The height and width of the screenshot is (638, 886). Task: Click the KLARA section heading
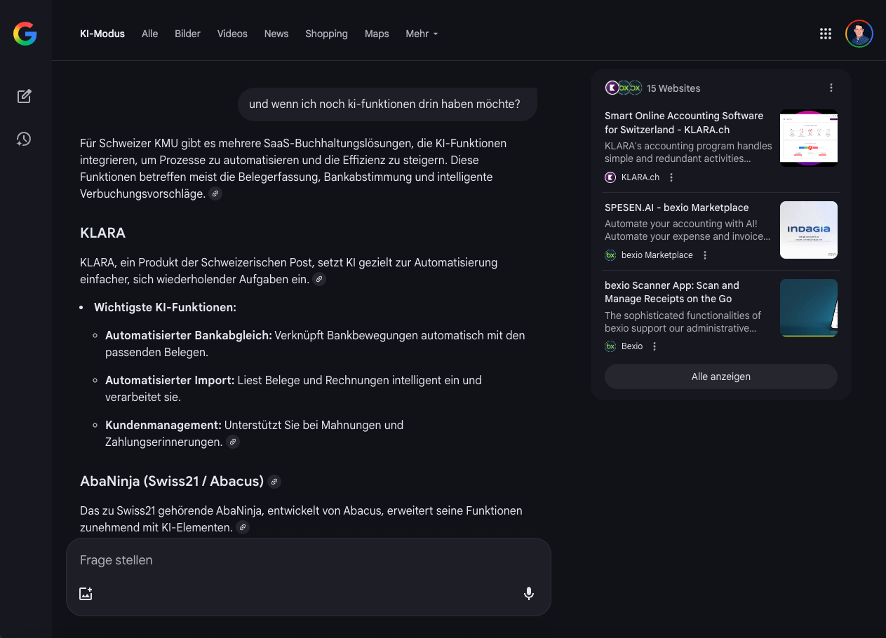(102, 233)
